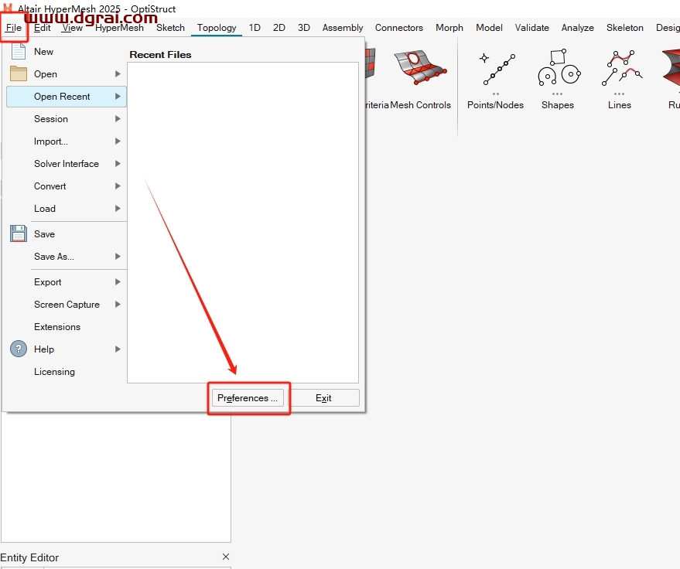
Task: Open the View menu
Action: tap(72, 28)
